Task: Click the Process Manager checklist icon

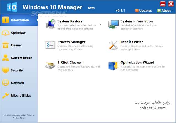Action: coord(50,45)
